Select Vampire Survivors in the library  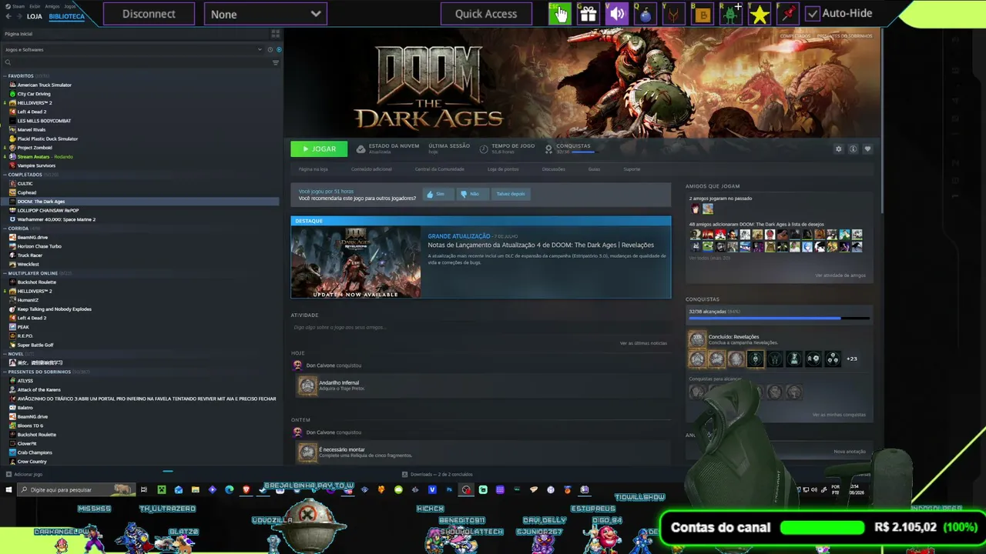pos(36,165)
